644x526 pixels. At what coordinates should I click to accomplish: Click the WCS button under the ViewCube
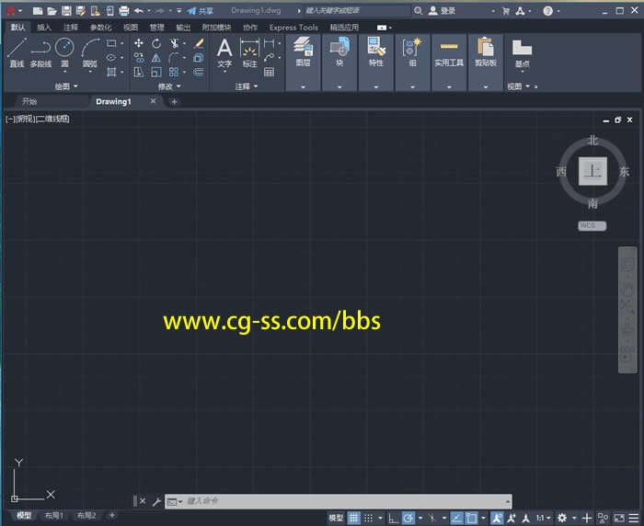(x=592, y=225)
